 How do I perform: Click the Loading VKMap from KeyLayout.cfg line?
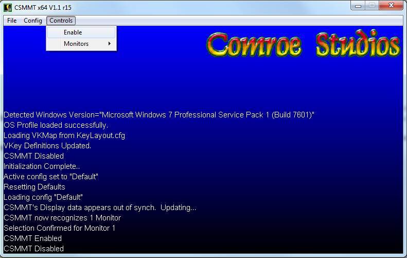coord(64,135)
